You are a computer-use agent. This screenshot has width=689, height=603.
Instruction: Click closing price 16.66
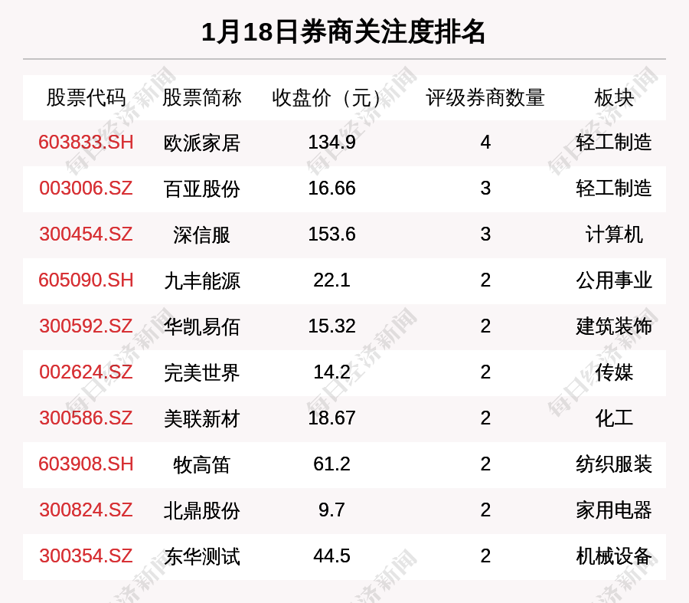click(x=331, y=188)
